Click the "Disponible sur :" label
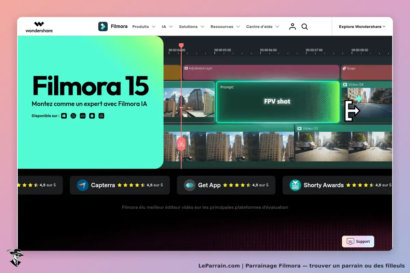 [x=45, y=116]
